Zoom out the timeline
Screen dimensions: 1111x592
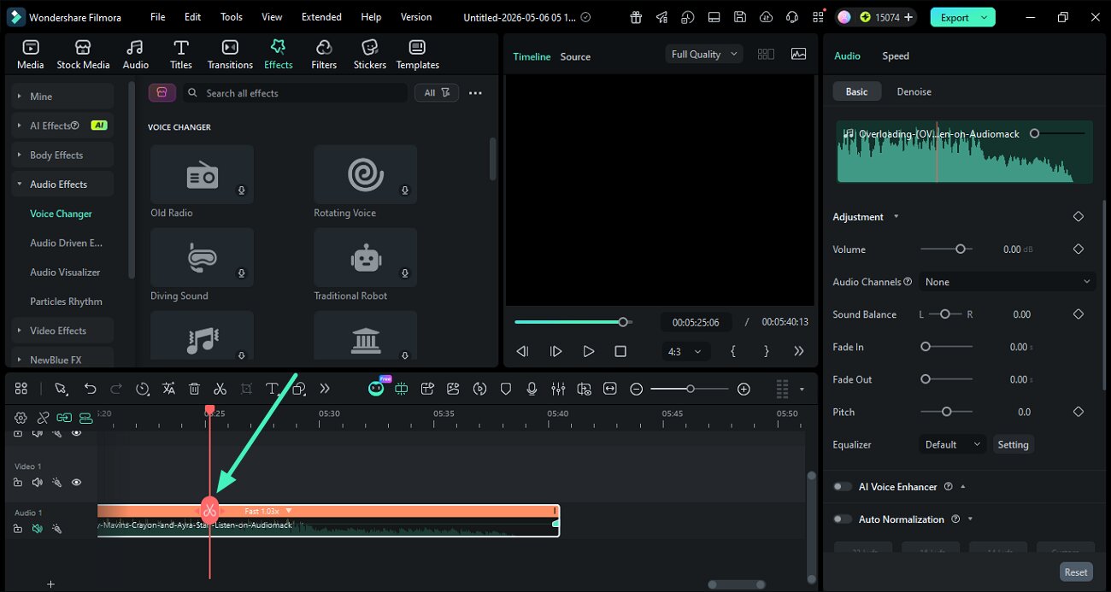(x=637, y=389)
